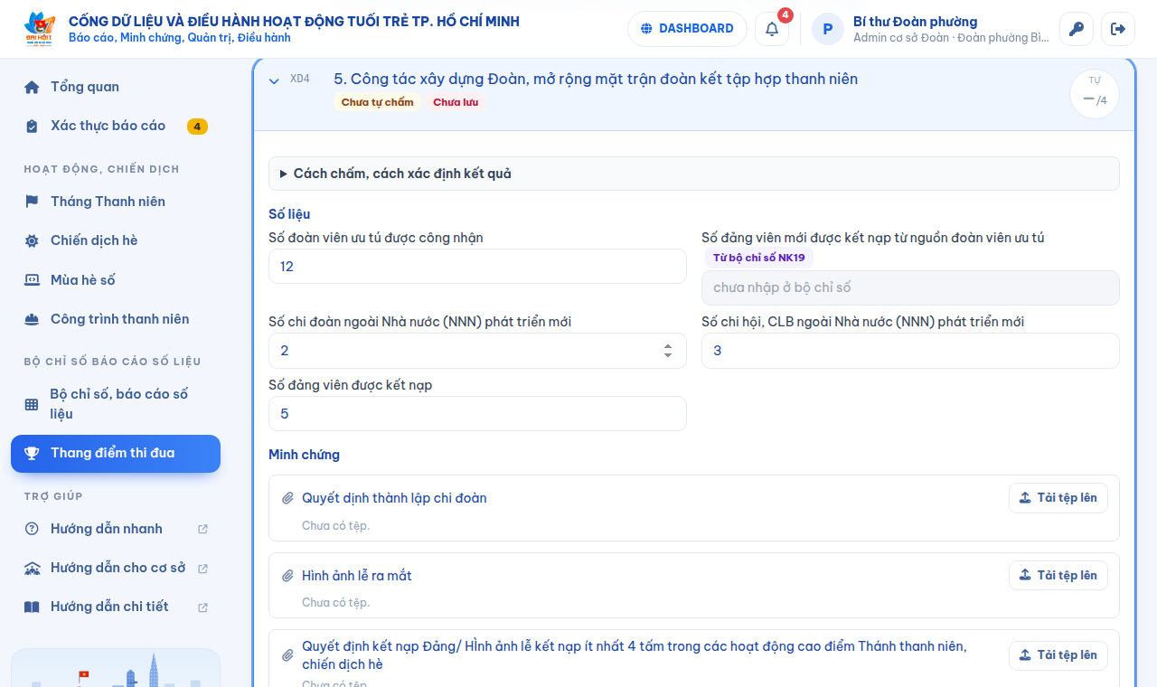The height and width of the screenshot is (687, 1157).
Task: Click the Bí thư Đoàn phường profile name
Action: (x=915, y=22)
